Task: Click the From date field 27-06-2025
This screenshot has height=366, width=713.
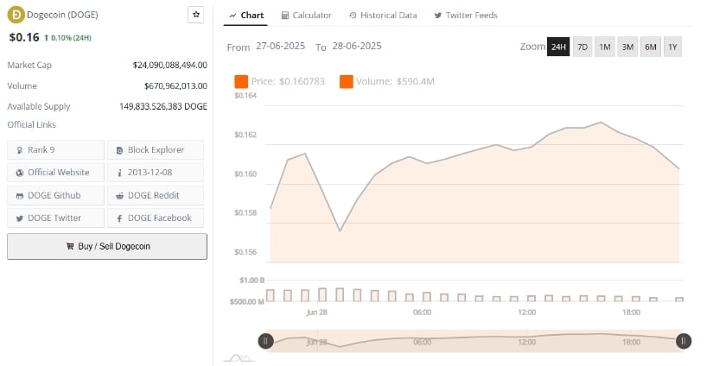Action: [281, 47]
